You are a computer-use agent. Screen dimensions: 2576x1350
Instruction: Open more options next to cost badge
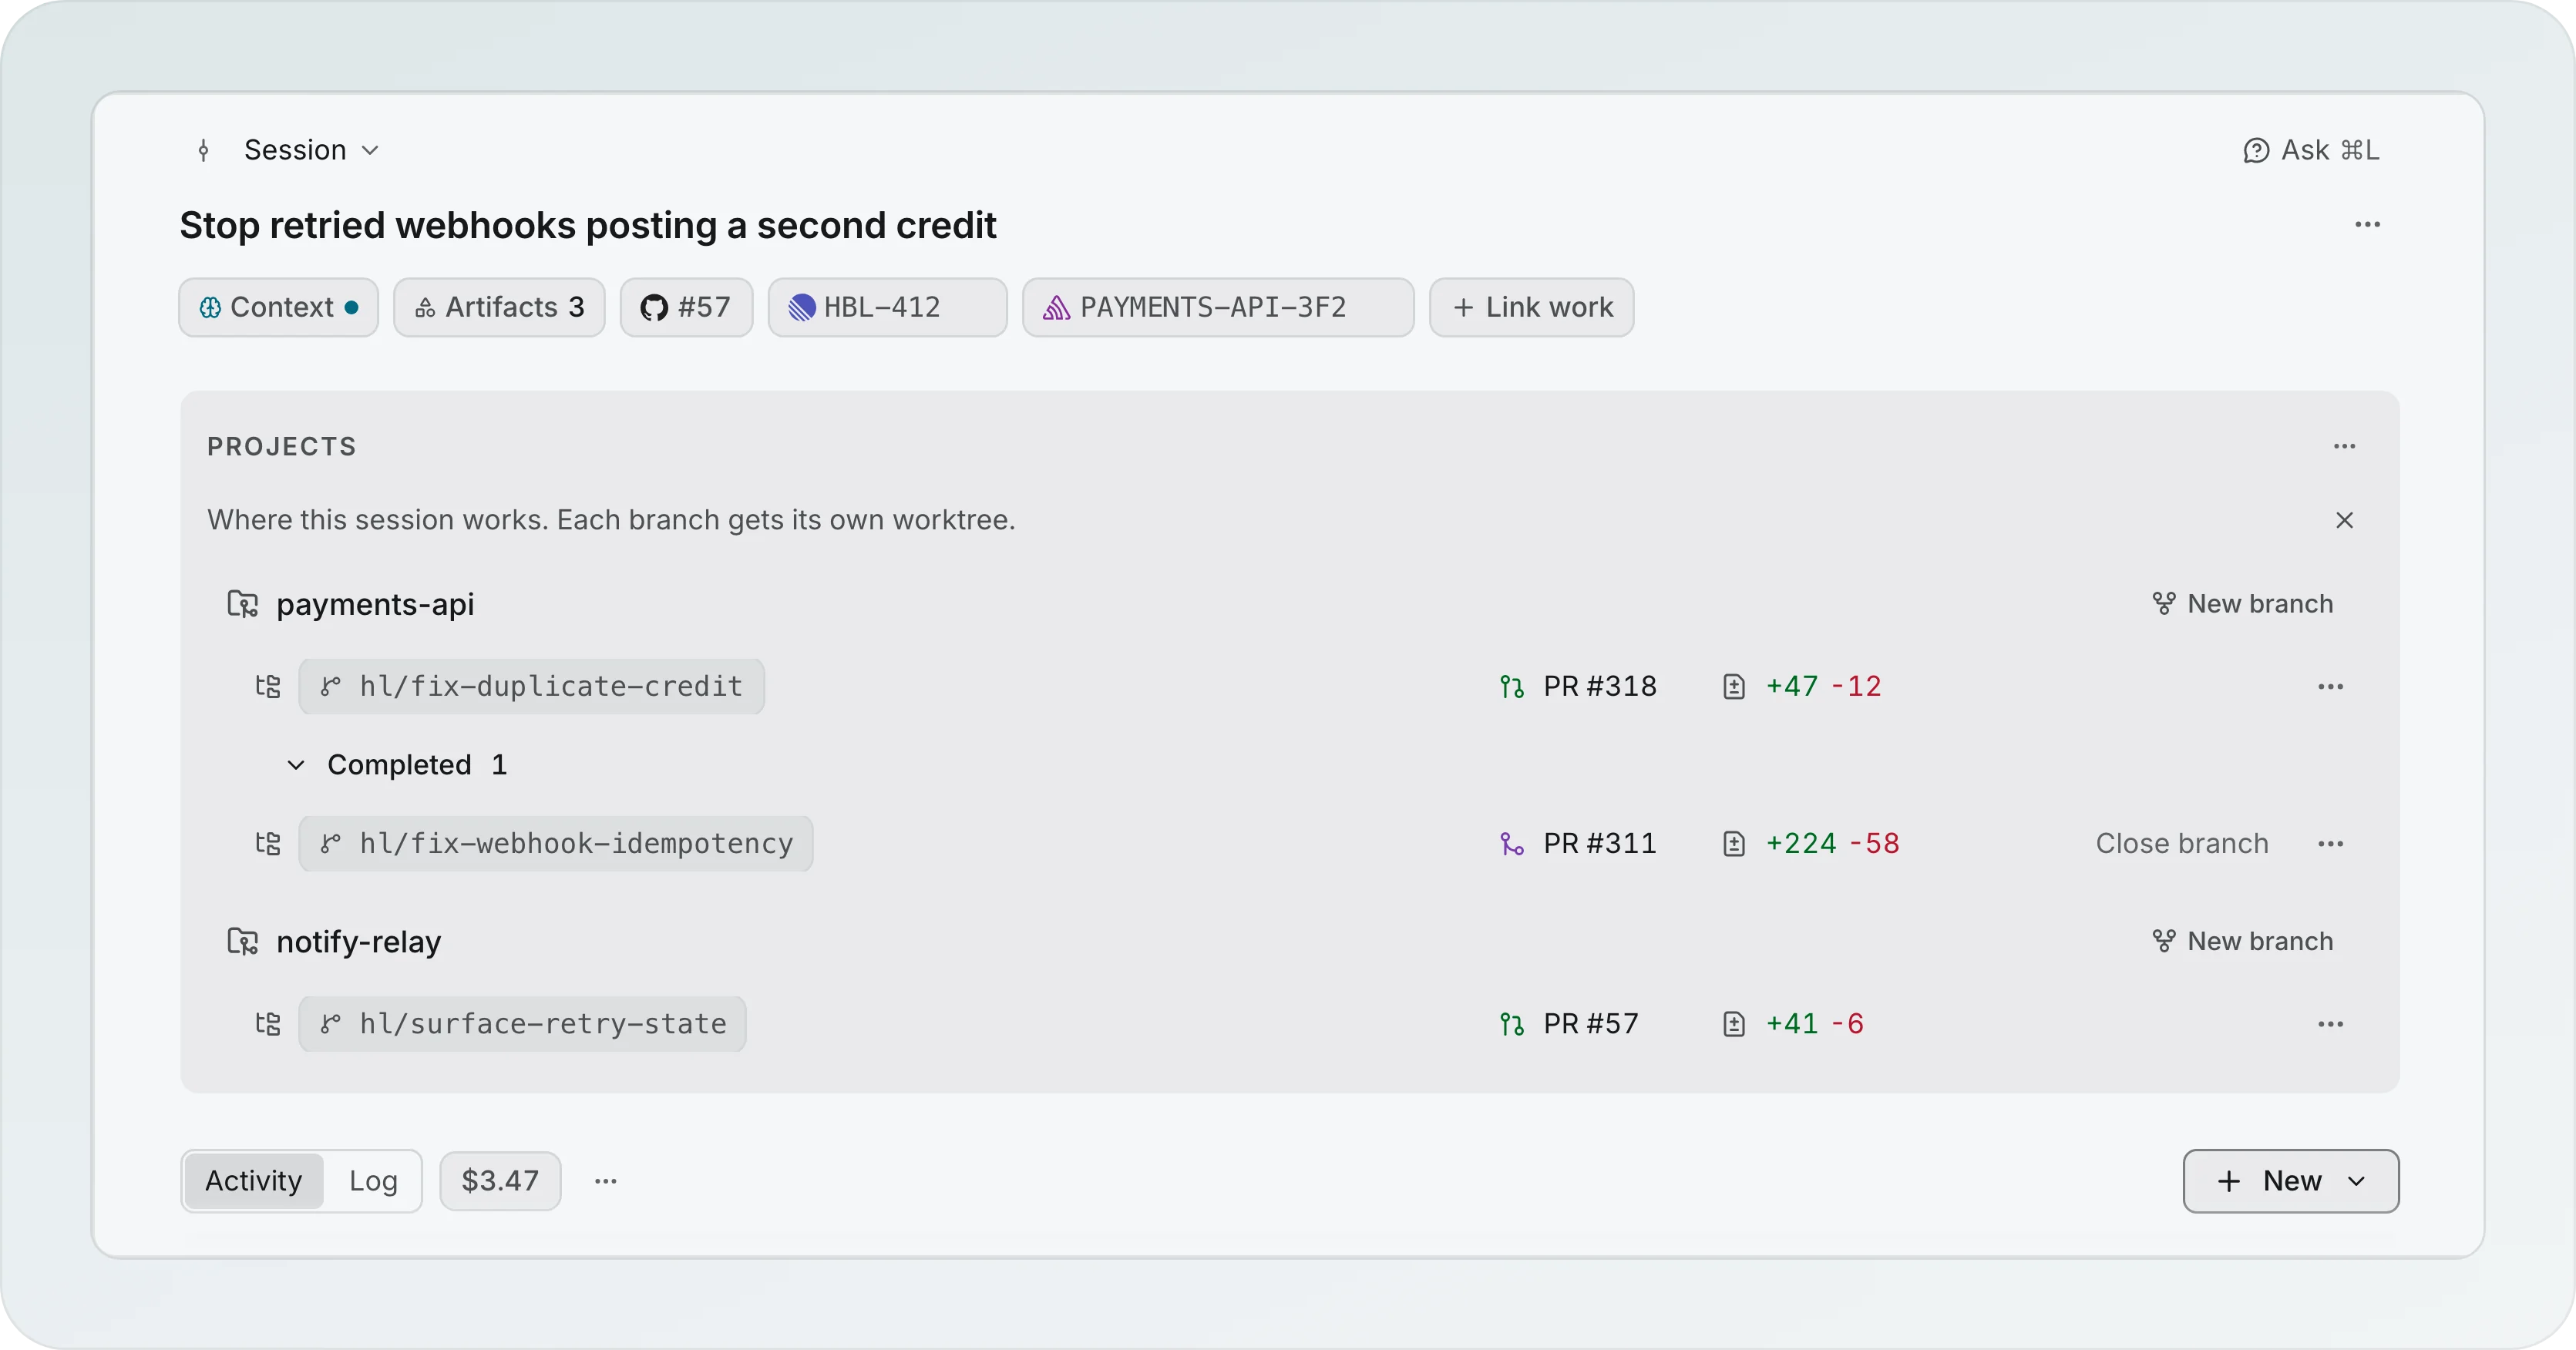coord(606,1181)
